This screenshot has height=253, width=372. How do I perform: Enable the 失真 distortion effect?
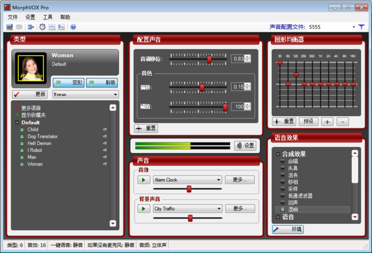(x=283, y=168)
